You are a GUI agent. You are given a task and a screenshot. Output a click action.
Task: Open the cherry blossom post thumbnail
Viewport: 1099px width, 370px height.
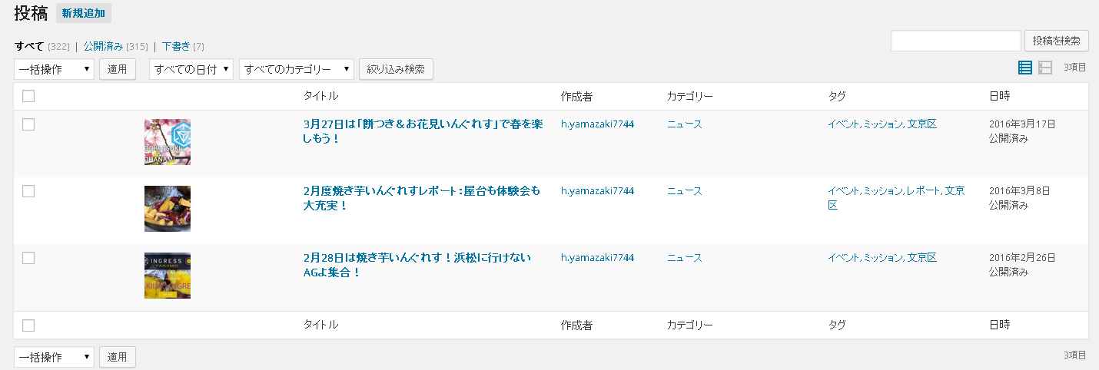[x=168, y=142]
